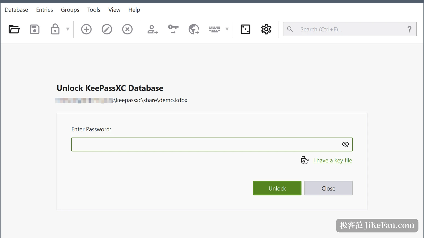The image size is (424, 238).
Task: Open password generator dice icon
Action: (245, 29)
